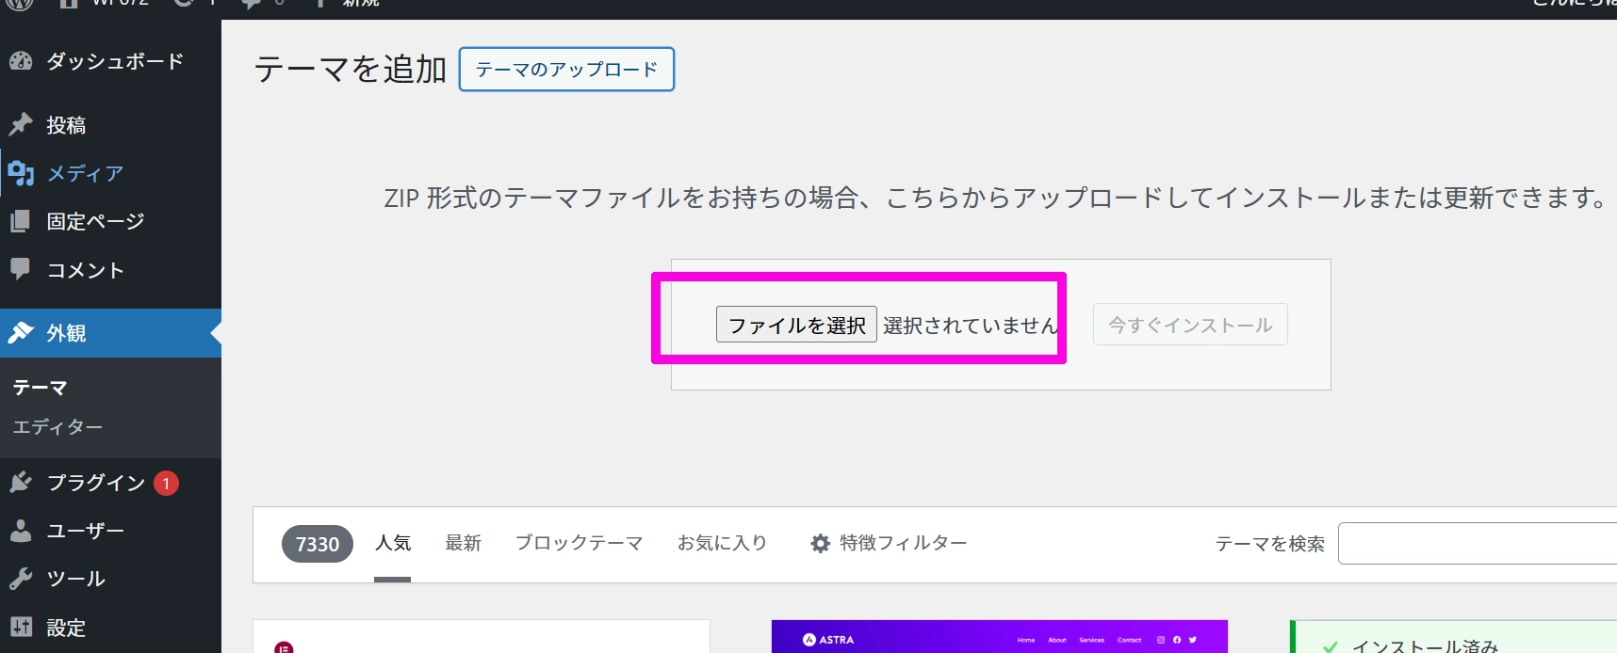
Task: Click the Settings sliders icon
Action: point(21,627)
